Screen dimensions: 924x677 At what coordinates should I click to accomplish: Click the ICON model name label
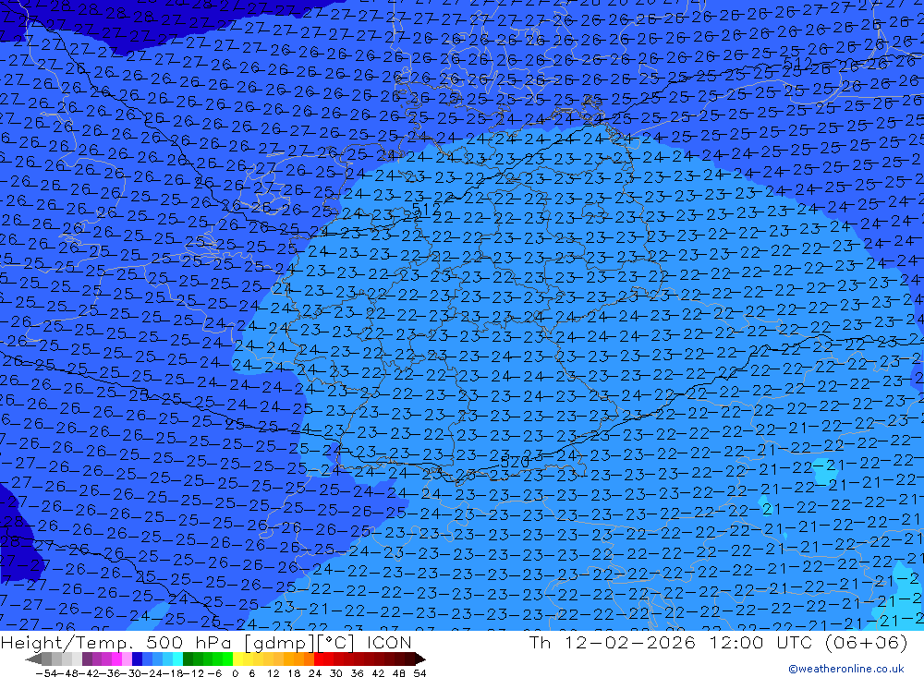[x=389, y=642]
